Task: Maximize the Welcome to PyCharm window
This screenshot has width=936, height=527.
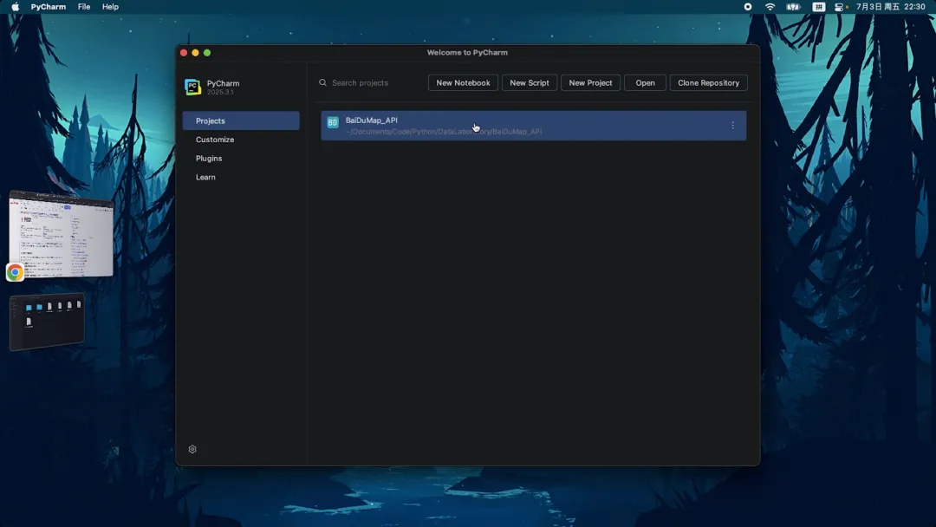Action: (207, 53)
